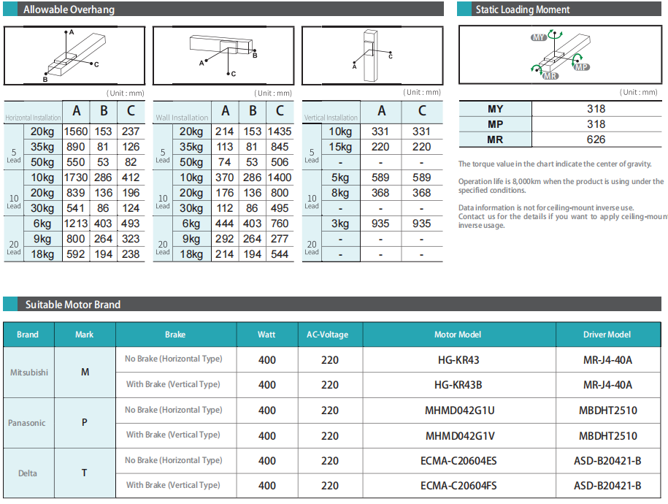Select the Mitsubishi brand cell
Image resolution: width=668 pixels, height=504 pixels.
point(29,372)
